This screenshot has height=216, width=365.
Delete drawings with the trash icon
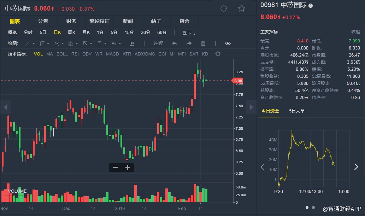pos(203,43)
